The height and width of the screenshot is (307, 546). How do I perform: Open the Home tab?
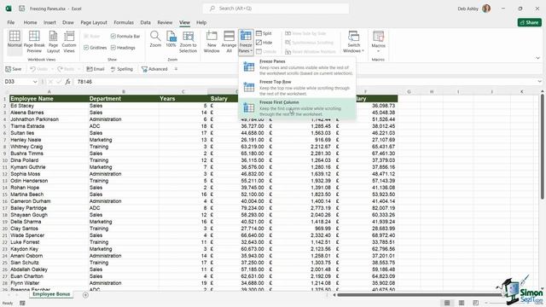pyautogui.click(x=31, y=22)
